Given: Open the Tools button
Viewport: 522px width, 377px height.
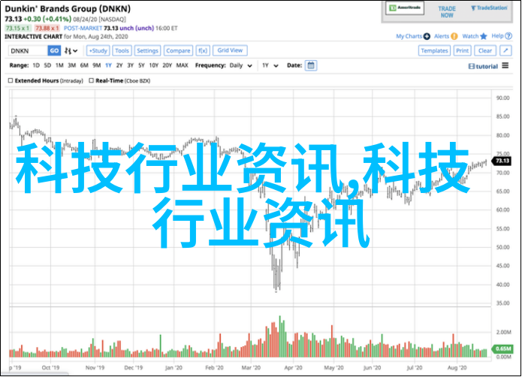Looking at the screenshot, I should click(122, 50).
